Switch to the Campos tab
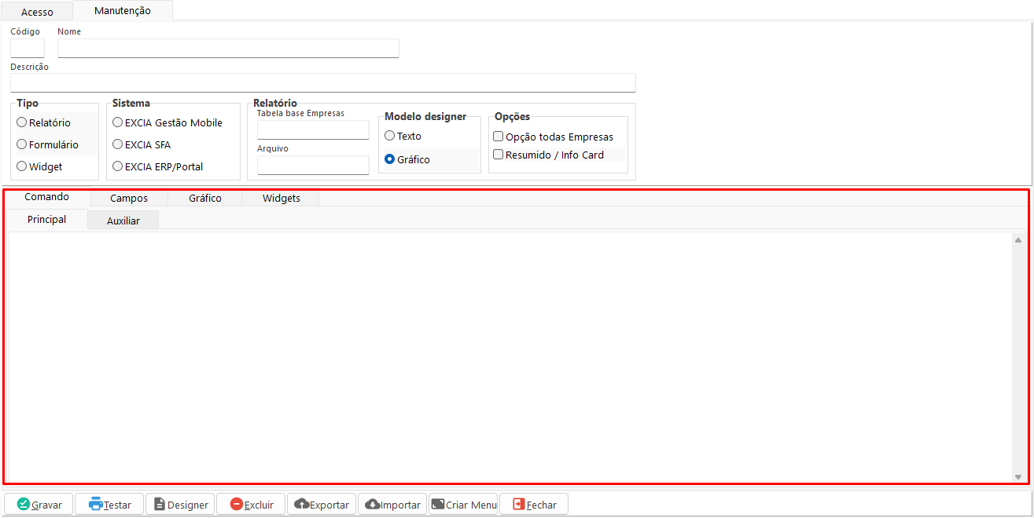The height and width of the screenshot is (518, 1034). pyautogui.click(x=129, y=199)
